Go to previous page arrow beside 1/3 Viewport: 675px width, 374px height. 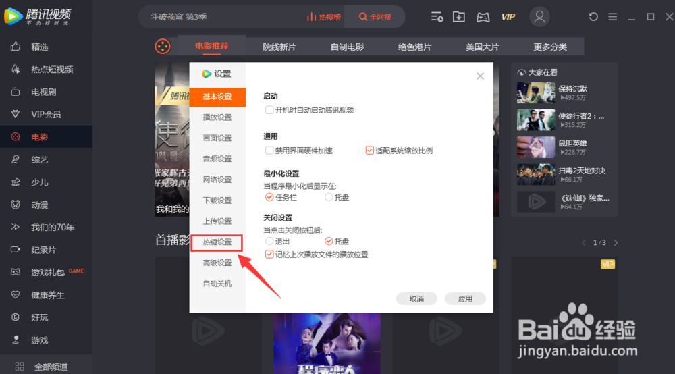(584, 243)
